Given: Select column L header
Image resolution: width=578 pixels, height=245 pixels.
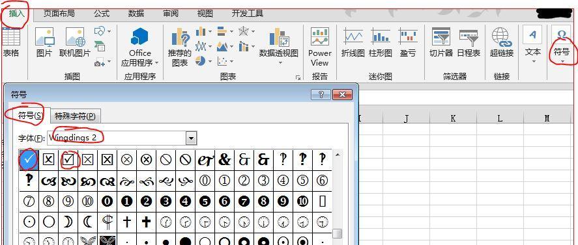Looking at the screenshot, I should [500, 118].
